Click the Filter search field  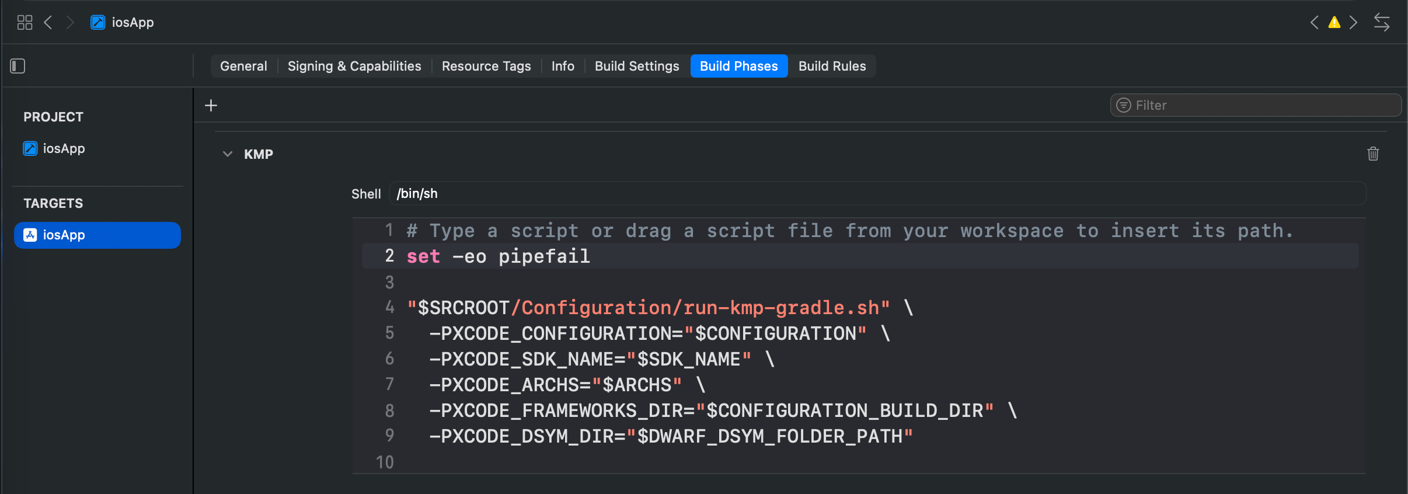pos(1255,105)
